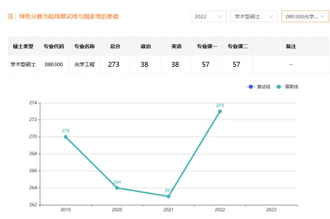Image resolution: width=330 pixels, height=219 pixels.
Task: Click the 备注 cell showing --
Action: click(x=291, y=64)
